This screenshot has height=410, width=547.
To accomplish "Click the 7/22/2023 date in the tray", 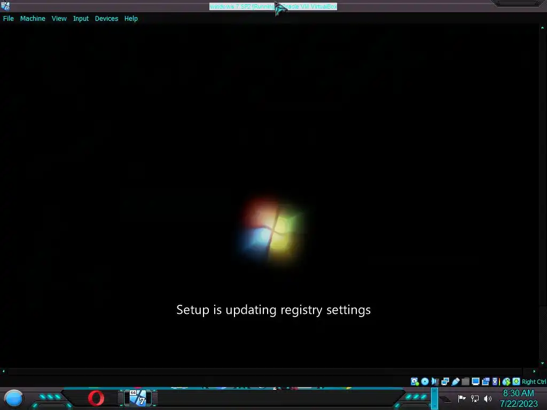I will pyautogui.click(x=519, y=404).
